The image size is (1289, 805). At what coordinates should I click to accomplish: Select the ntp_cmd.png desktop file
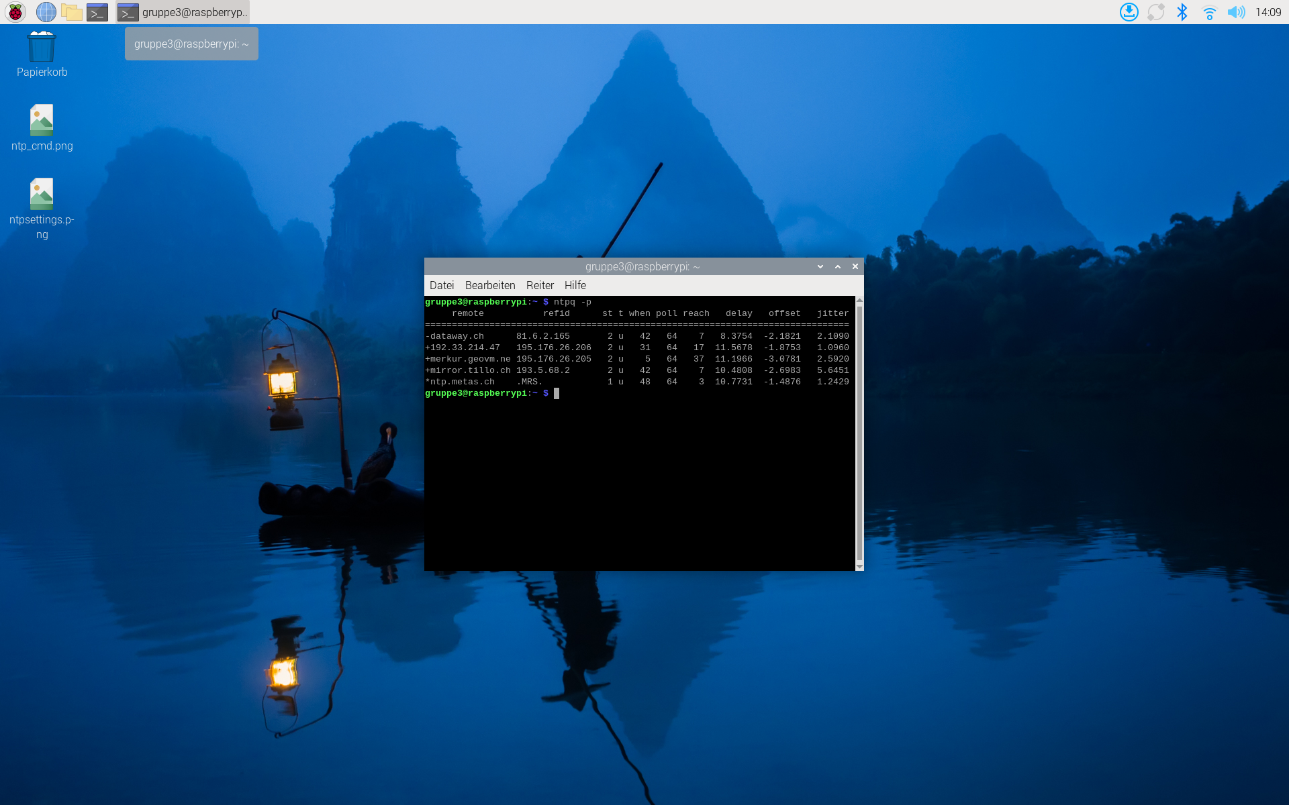[x=42, y=121]
